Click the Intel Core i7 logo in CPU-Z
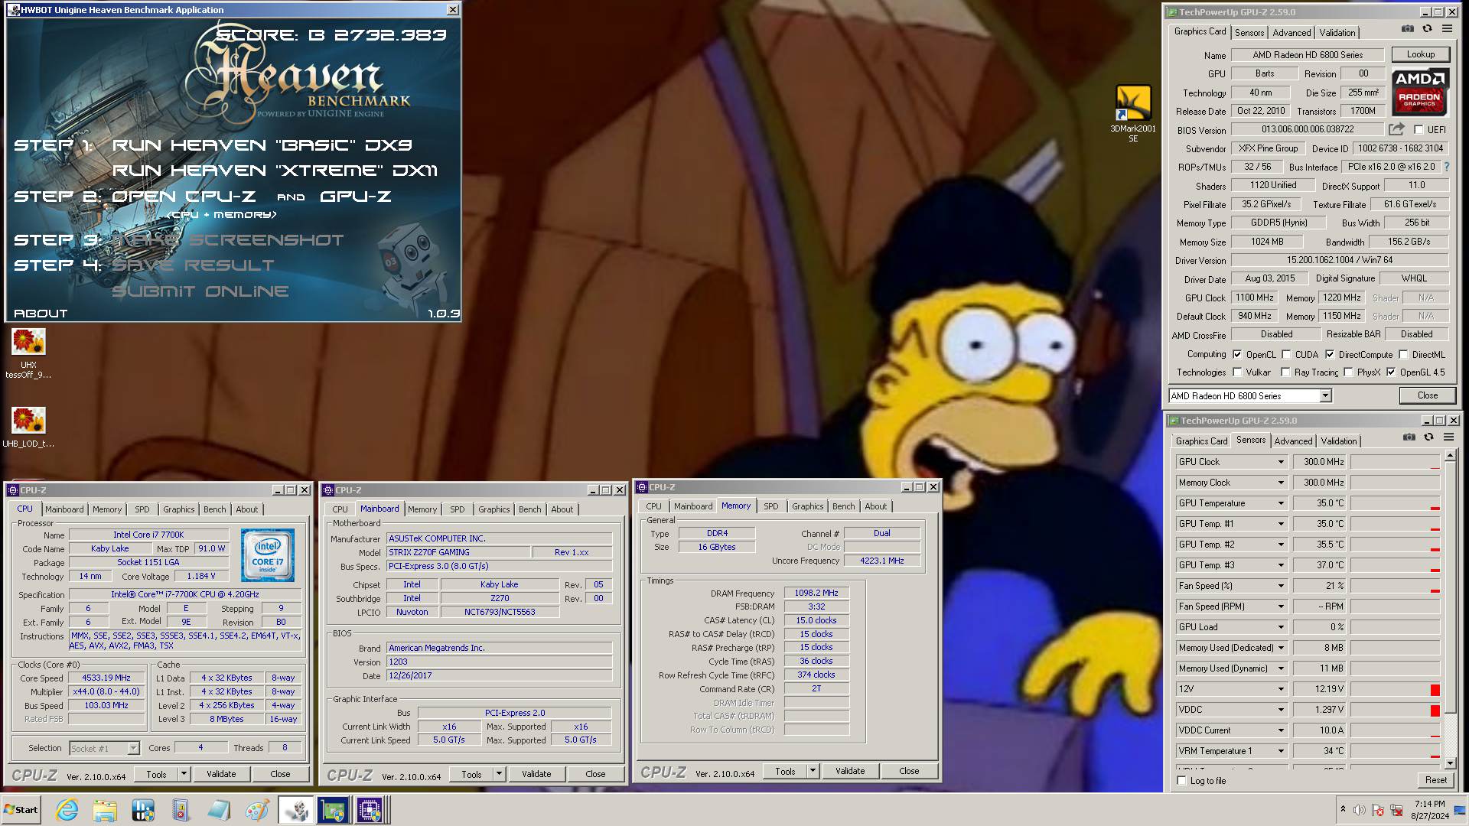The image size is (1469, 826). point(268,555)
